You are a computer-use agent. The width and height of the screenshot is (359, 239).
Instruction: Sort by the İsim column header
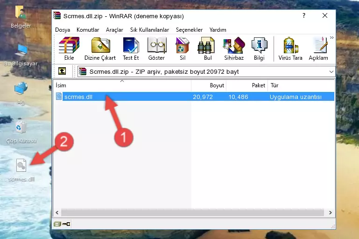coord(122,85)
